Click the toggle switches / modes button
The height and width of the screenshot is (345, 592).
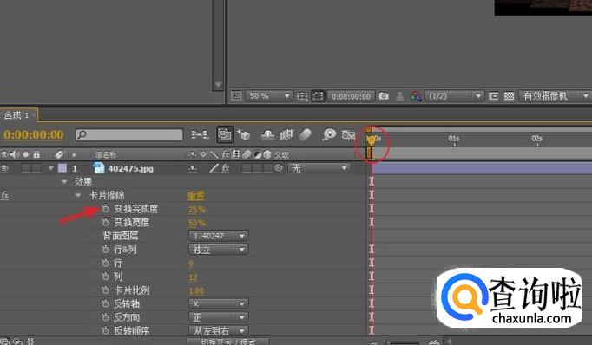point(228,342)
